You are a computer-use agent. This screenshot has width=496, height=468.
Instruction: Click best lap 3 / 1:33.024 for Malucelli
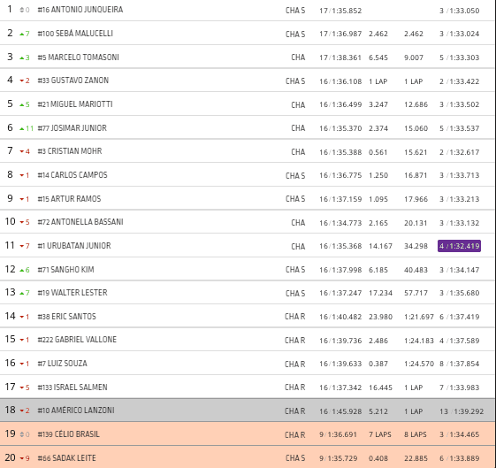(459, 34)
